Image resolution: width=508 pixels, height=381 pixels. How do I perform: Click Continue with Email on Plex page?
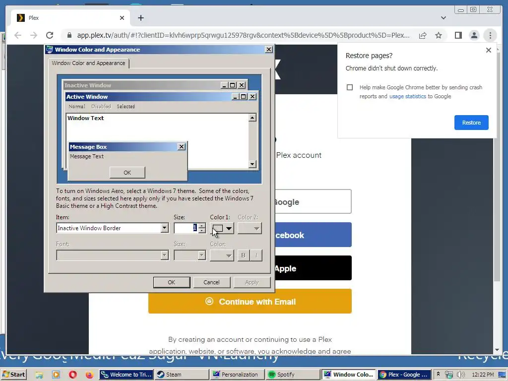click(x=250, y=301)
